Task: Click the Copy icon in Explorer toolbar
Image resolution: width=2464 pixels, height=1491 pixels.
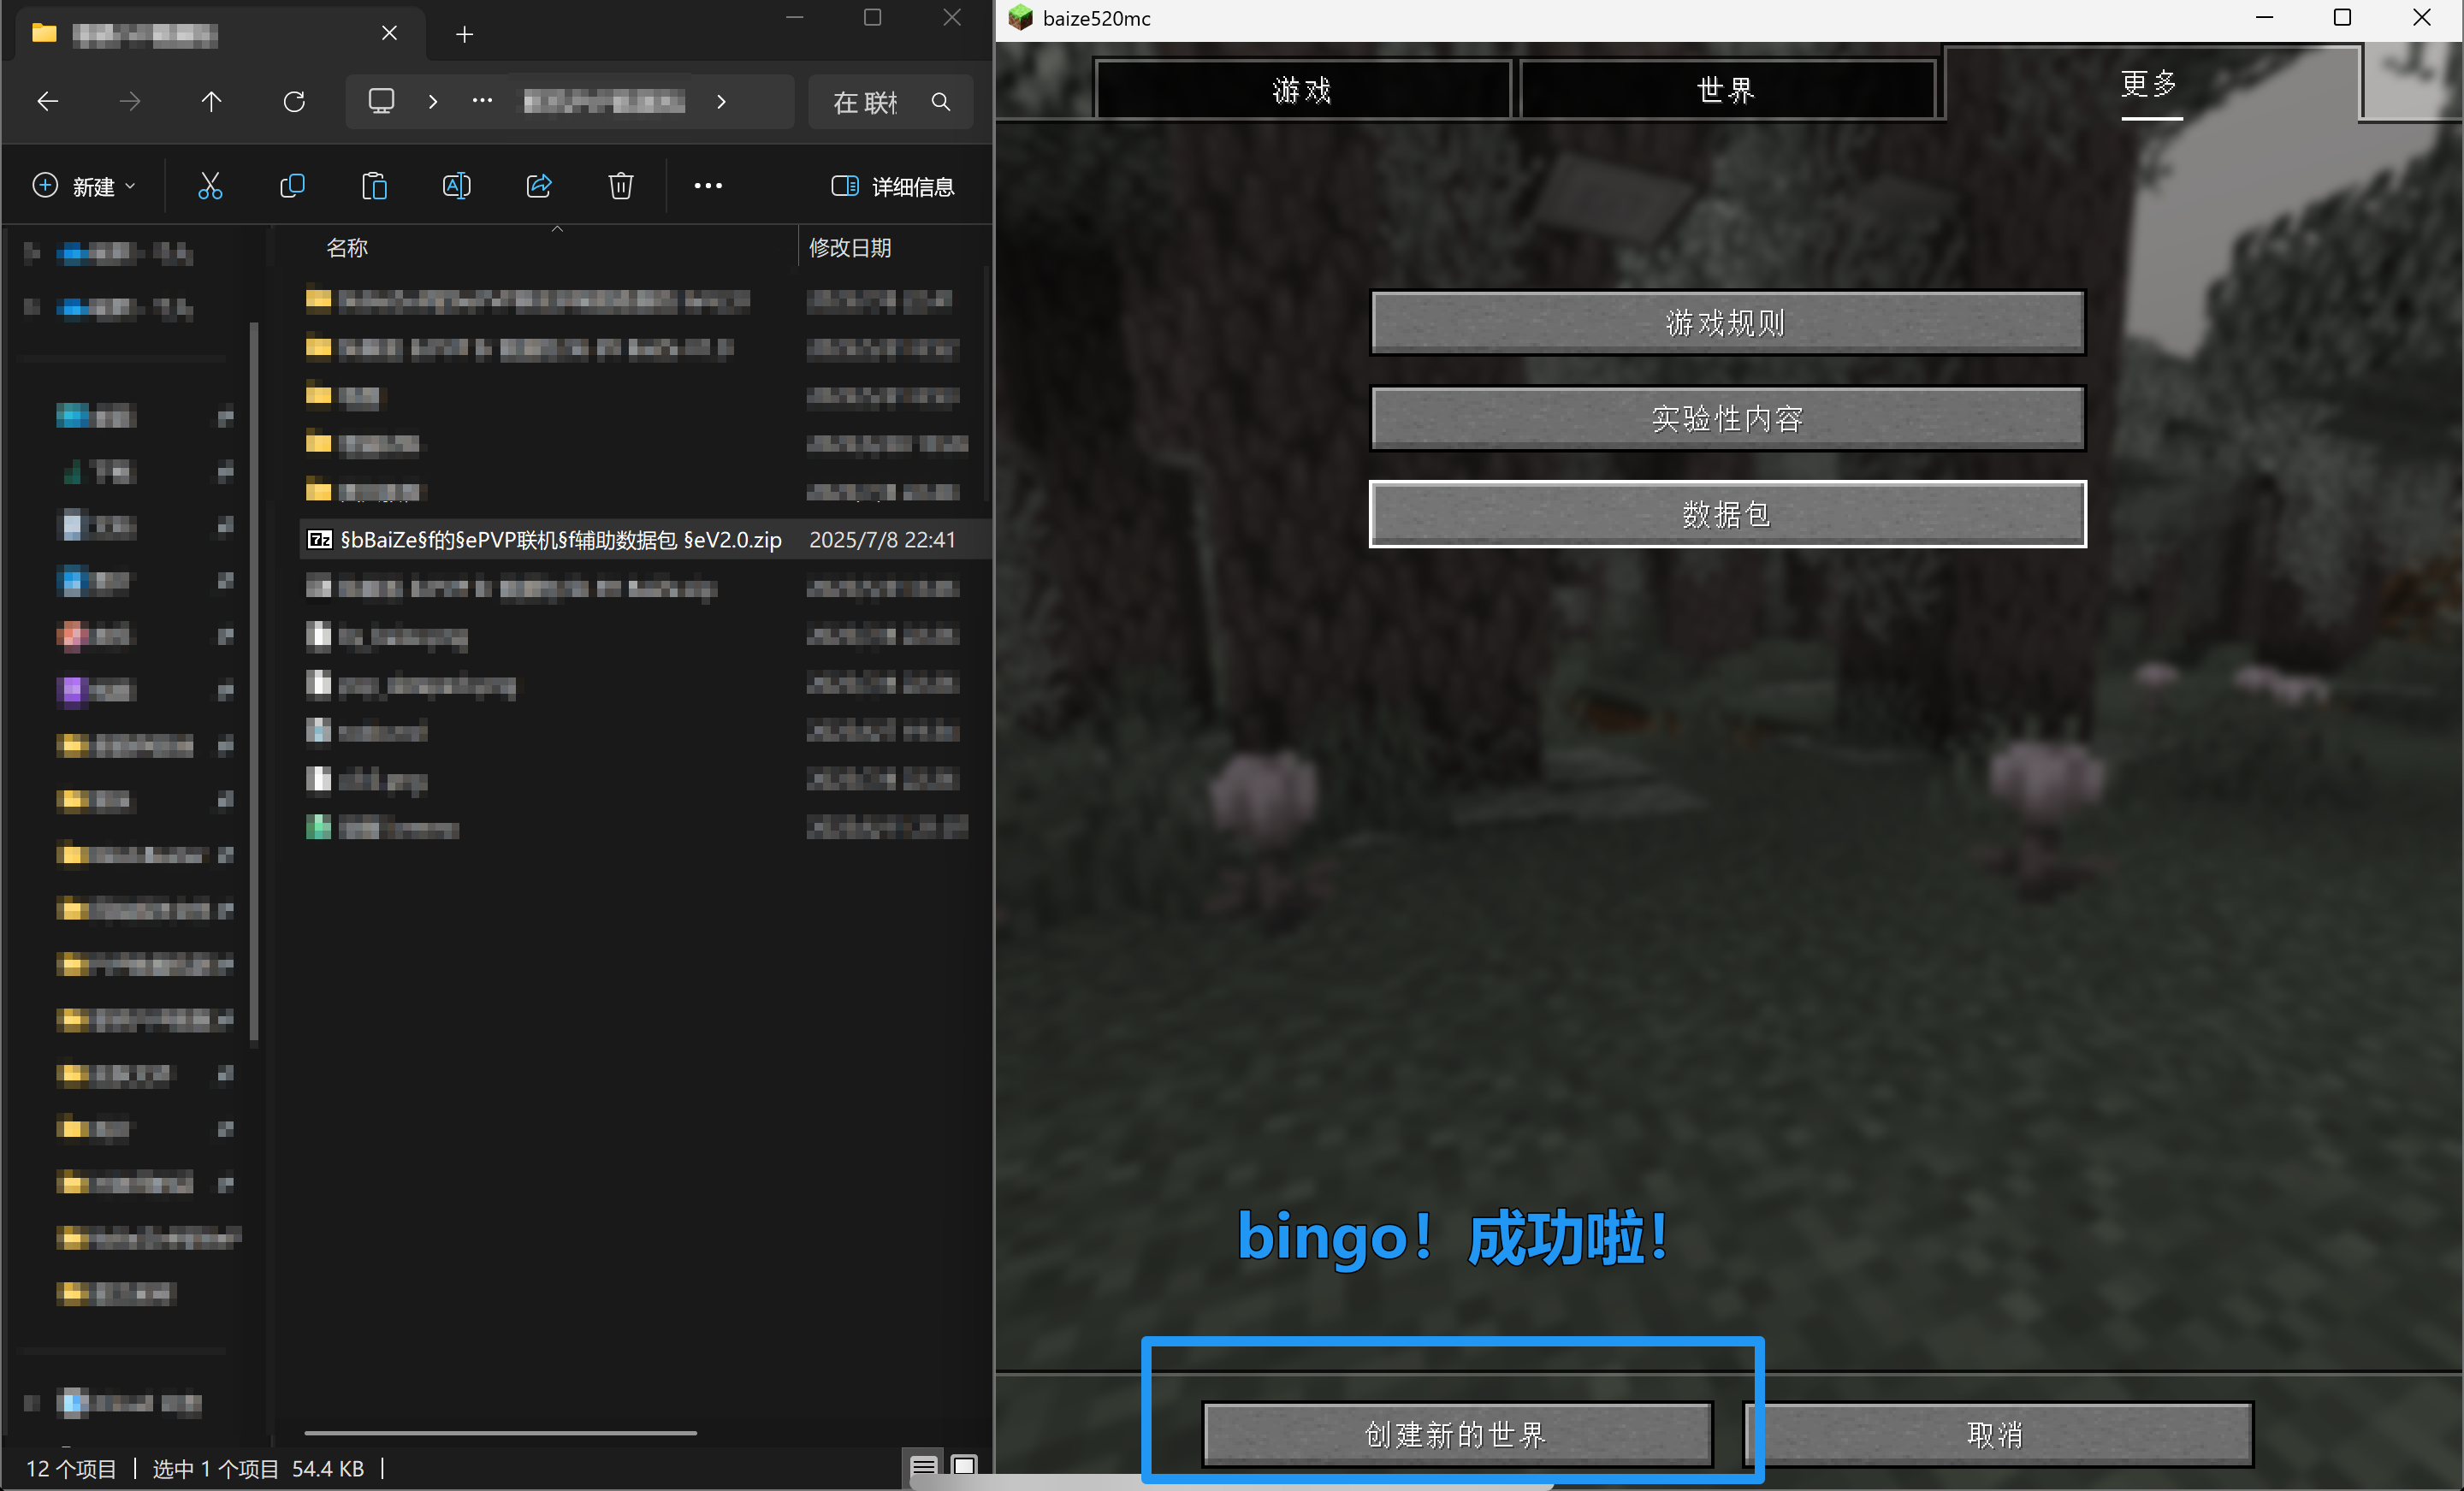Action: (x=292, y=186)
